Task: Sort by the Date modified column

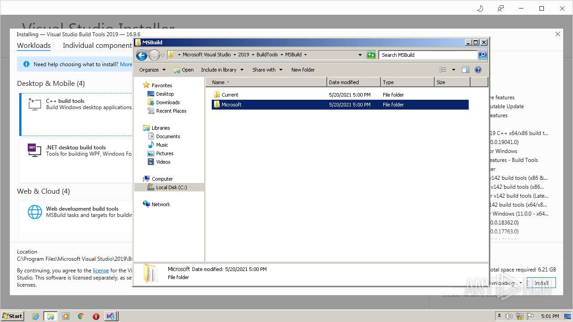Action: [354, 82]
